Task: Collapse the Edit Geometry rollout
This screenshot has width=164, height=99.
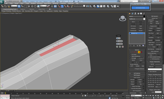Action: click(x=155, y=16)
